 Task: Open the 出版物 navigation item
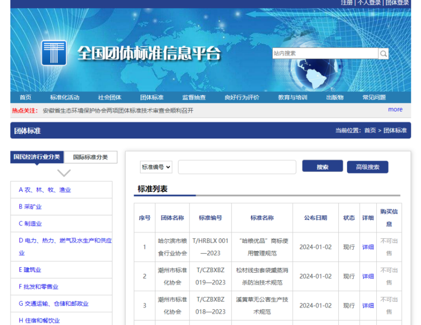point(335,98)
